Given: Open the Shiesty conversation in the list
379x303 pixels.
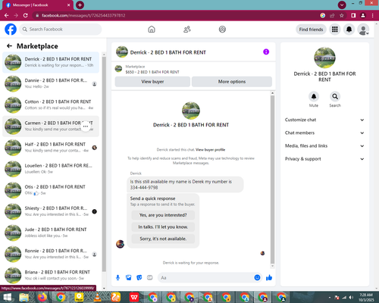Looking at the screenshot, I should tap(51, 211).
